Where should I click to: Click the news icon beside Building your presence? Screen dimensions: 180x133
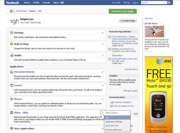click(110, 49)
